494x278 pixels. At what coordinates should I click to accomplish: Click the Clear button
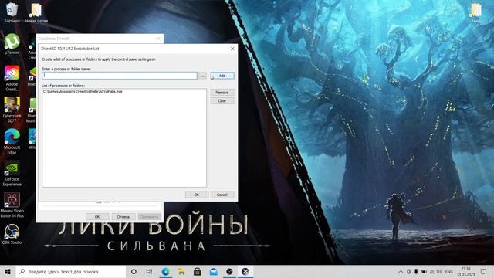222,101
